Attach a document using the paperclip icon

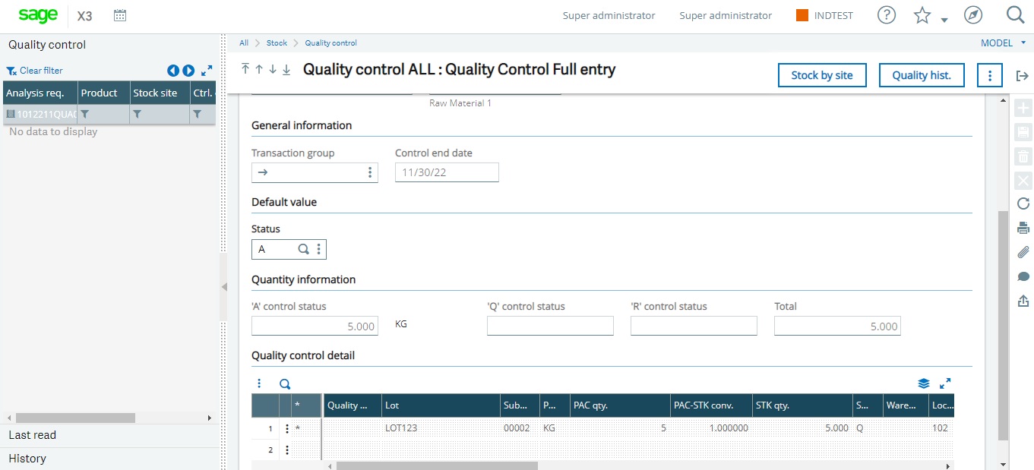point(1023,251)
